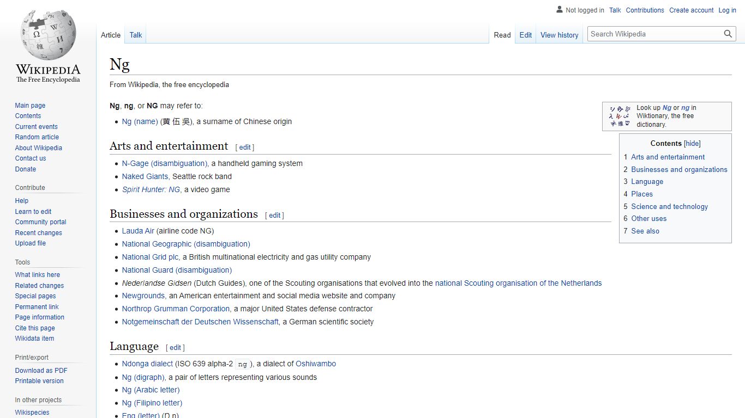Open About Wikipedia link
The width and height of the screenshot is (745, 418).
point(38,148)
